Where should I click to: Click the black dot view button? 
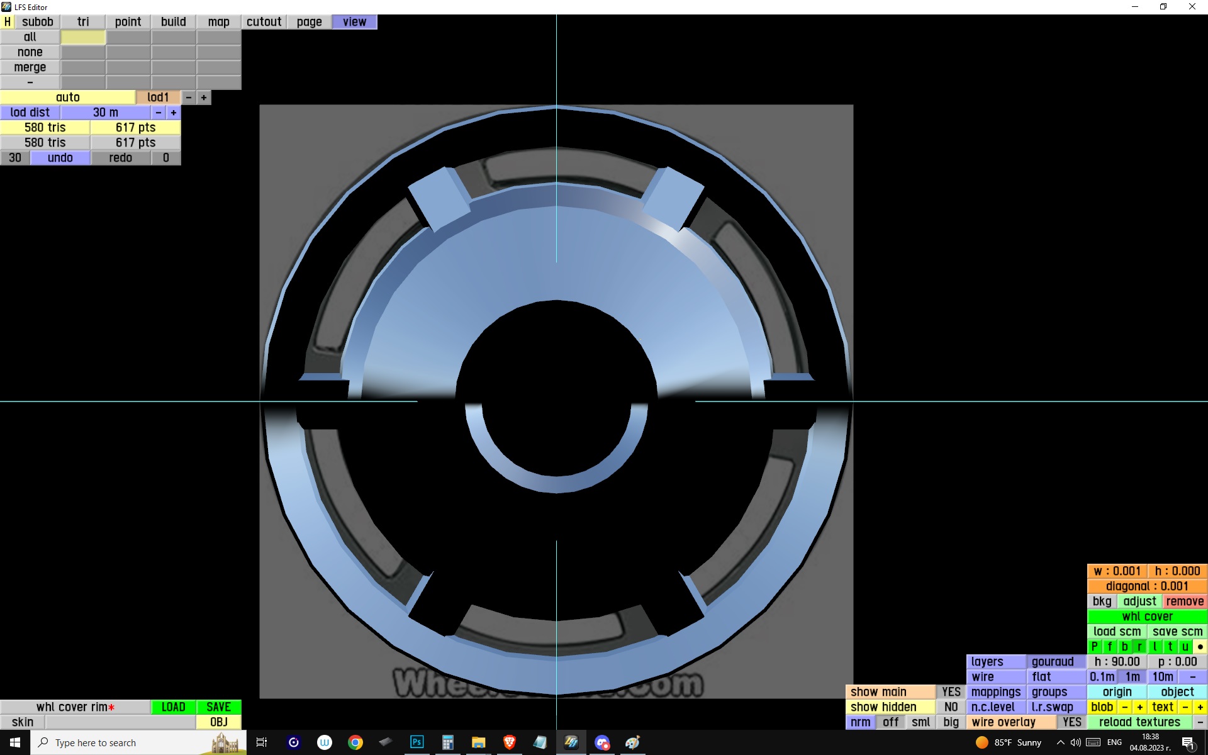pos(1200,647)
